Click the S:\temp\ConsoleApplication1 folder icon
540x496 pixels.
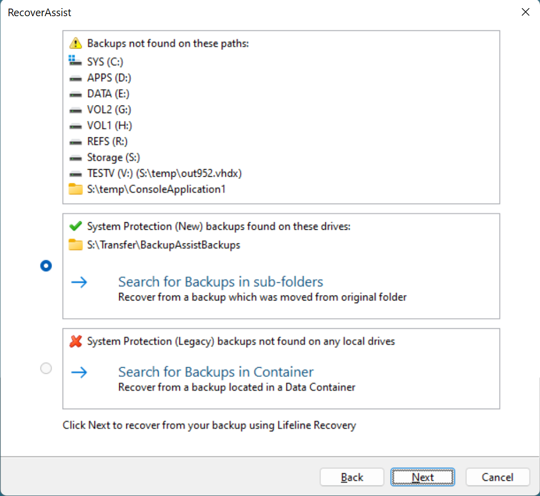pos(75,190)
